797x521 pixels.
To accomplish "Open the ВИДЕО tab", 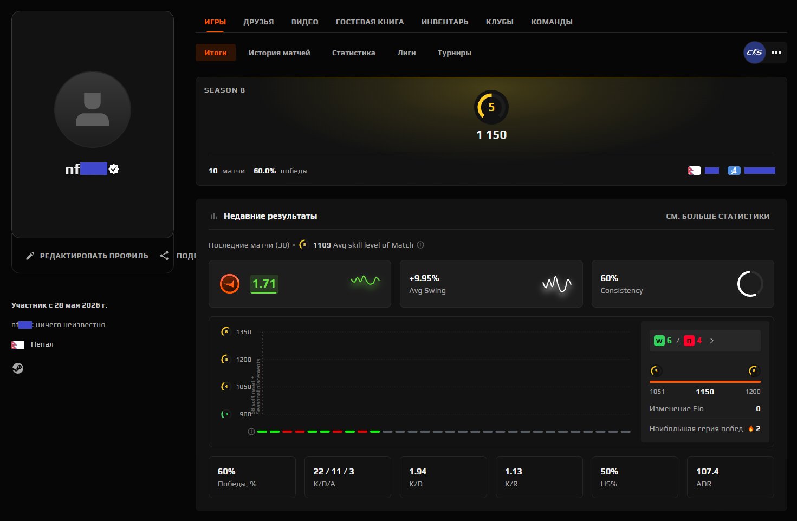I will pyautogui.click(x=304, y=22).
